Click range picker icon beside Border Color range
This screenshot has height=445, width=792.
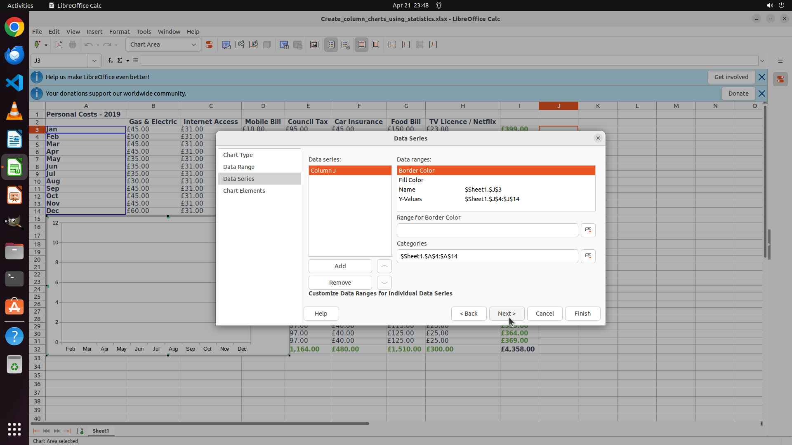click(x=588, y=230)
